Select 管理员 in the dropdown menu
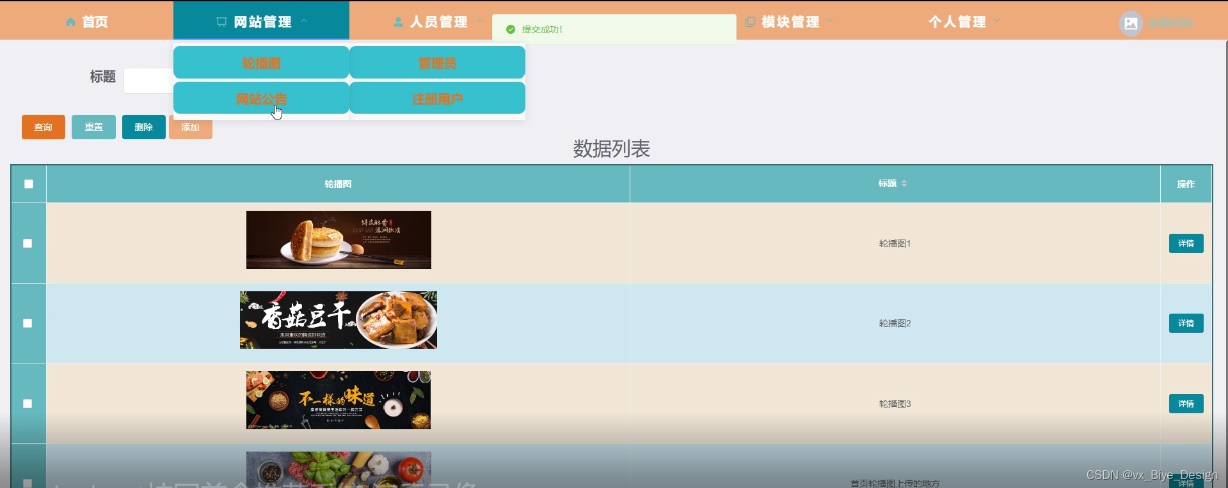The height and width of the screenshot is (488, 1228). click(437, 63)
